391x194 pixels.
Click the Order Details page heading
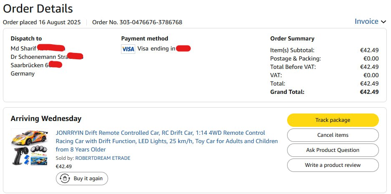(38, 8)
